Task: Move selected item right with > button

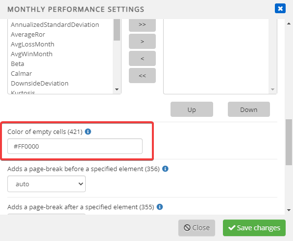Action: pos(142,42)
